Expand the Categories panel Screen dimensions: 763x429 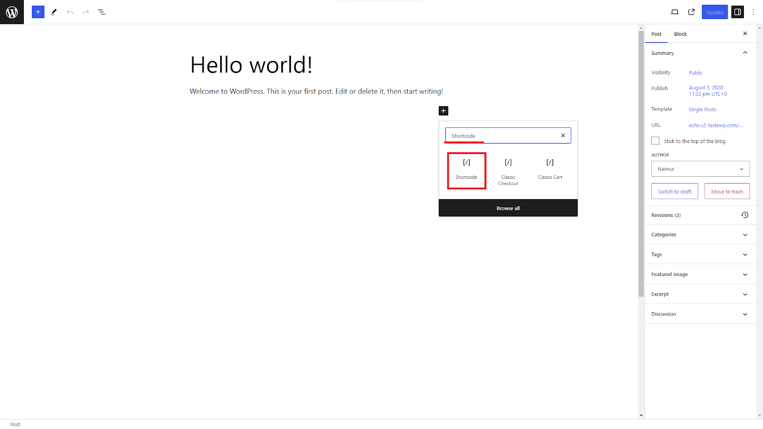(700, 235)
